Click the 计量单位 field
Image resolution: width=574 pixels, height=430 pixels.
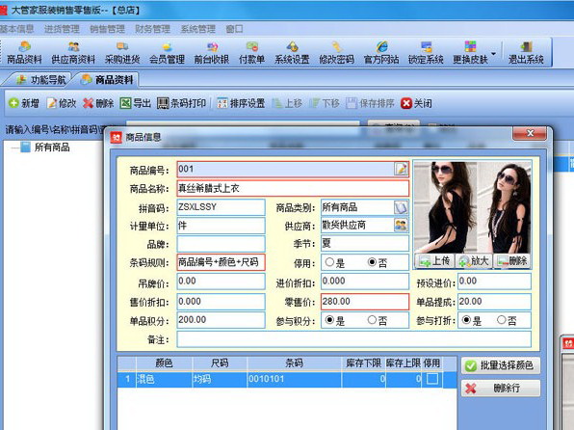click(x=221, y=226)
